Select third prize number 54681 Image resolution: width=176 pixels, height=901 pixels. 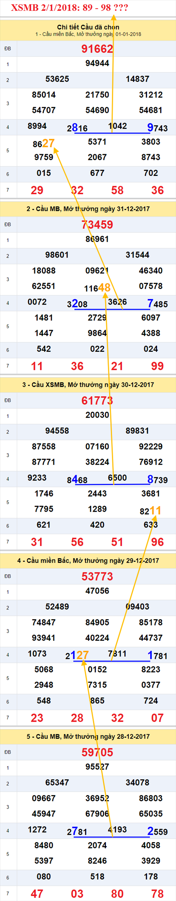(x=151, y=110)
